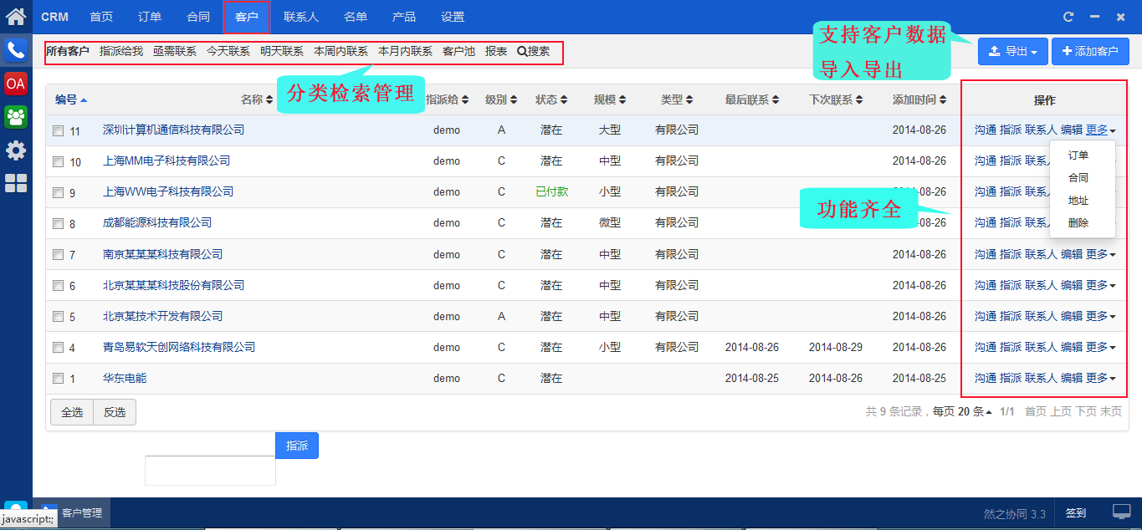1142x530 pixels.
Task: Tick checkbox for customer 4
Action: pos(58,347)
